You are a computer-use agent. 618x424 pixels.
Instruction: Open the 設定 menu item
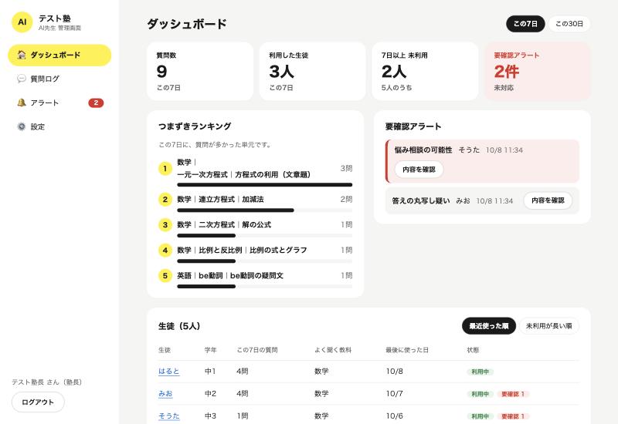point(59,126)
